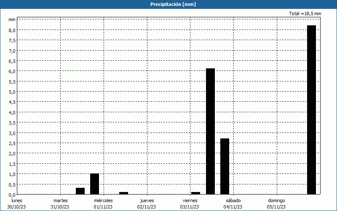Click the 2,5 y-axis value
This screenshot has width=337, height=211.
12,143
